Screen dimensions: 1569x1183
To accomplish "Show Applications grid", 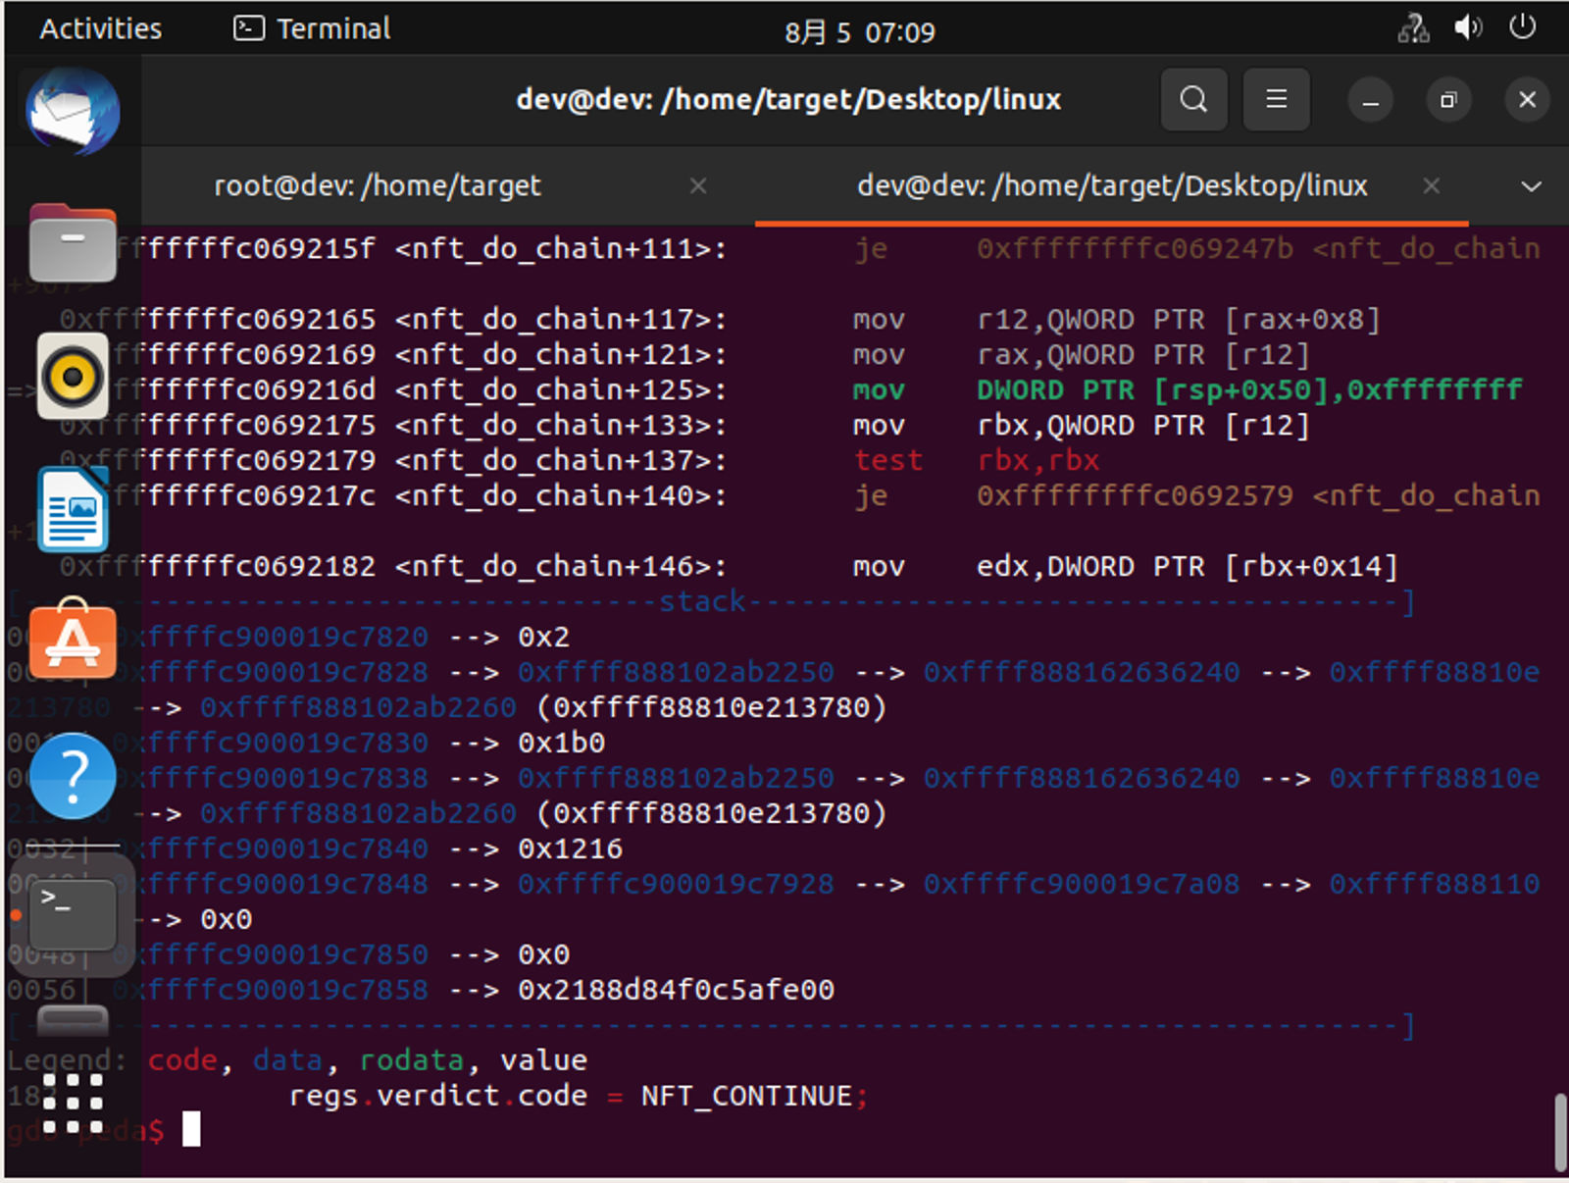I will coord(73,1103).
